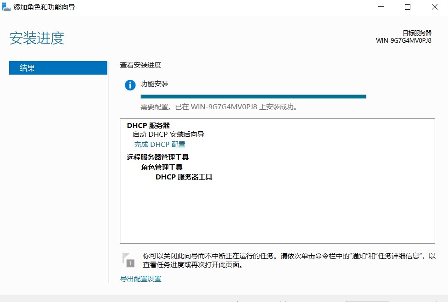Click the 目标服务器 label

417,33
